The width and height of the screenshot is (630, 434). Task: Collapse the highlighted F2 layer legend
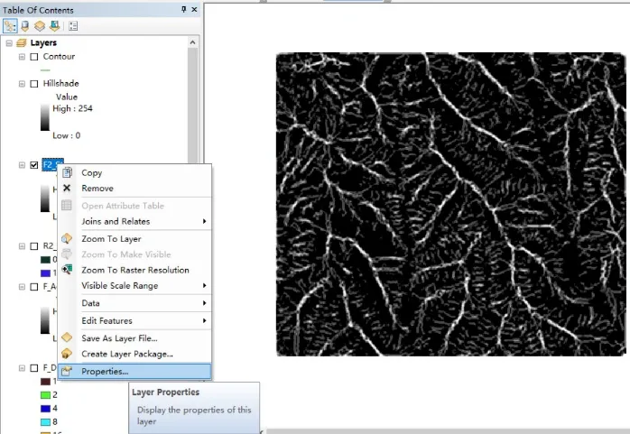(22, 164)
